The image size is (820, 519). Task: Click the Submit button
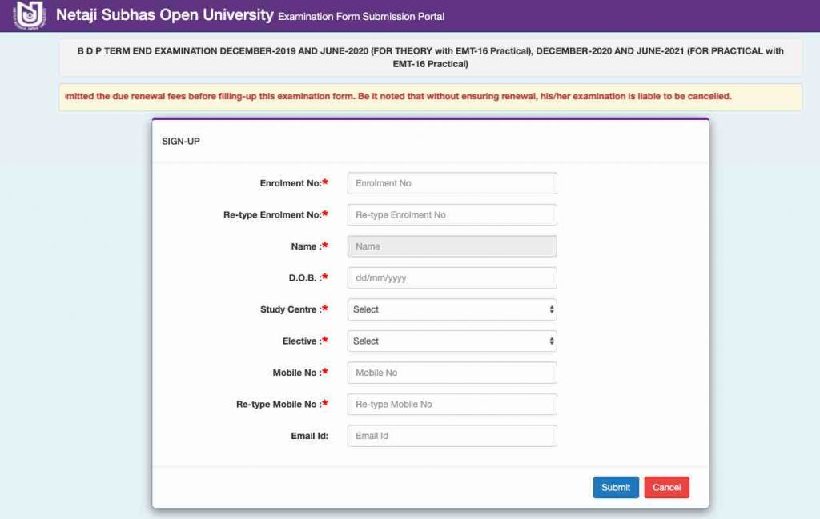616,487
